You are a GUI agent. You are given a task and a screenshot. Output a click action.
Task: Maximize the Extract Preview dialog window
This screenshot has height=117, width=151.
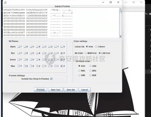coord(111,2)
